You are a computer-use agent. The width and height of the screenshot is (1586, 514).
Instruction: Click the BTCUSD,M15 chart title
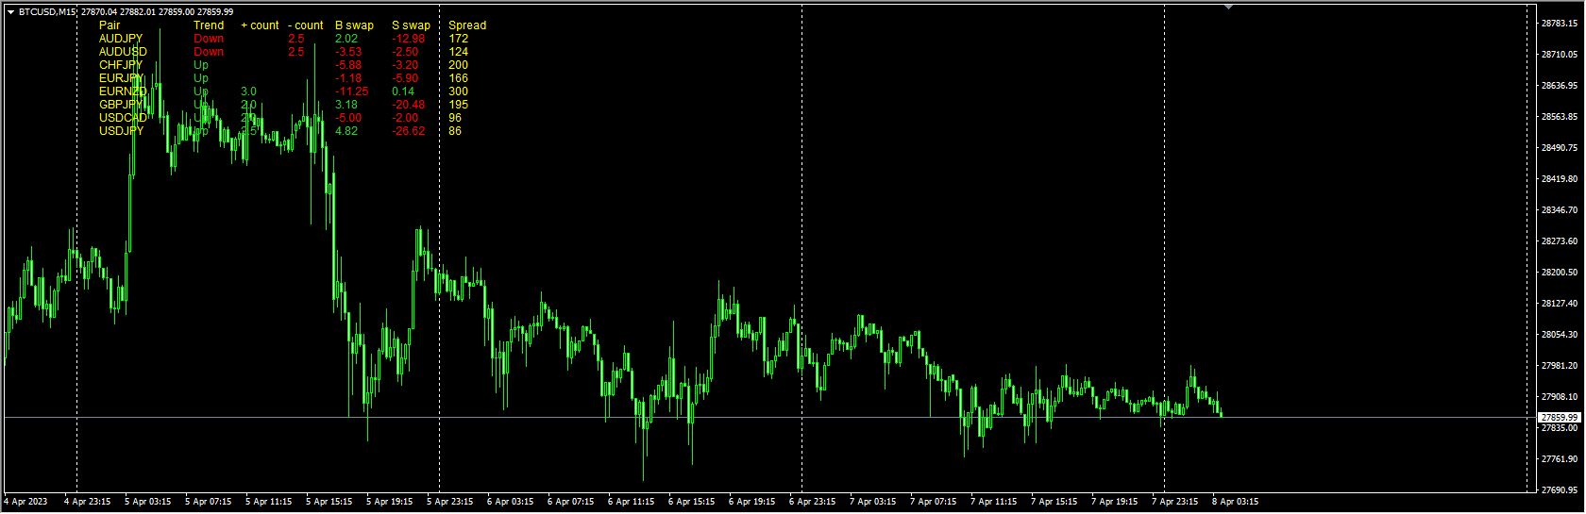[47, 12]
